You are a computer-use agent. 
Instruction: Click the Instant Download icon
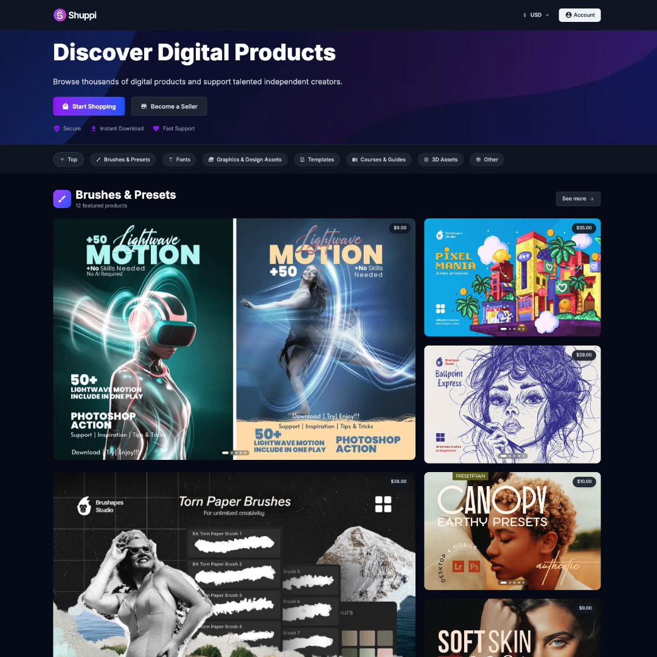(94, 128)
